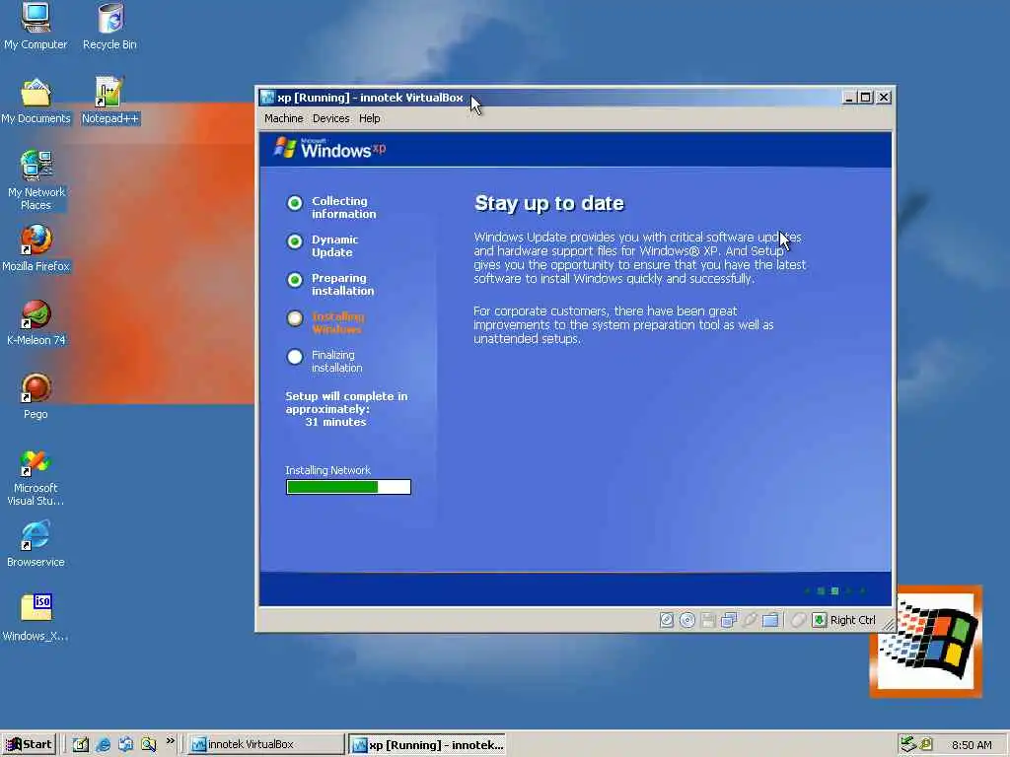The image size is (1010, 757).
Task: Click the Start button
Action: [29, 745]
